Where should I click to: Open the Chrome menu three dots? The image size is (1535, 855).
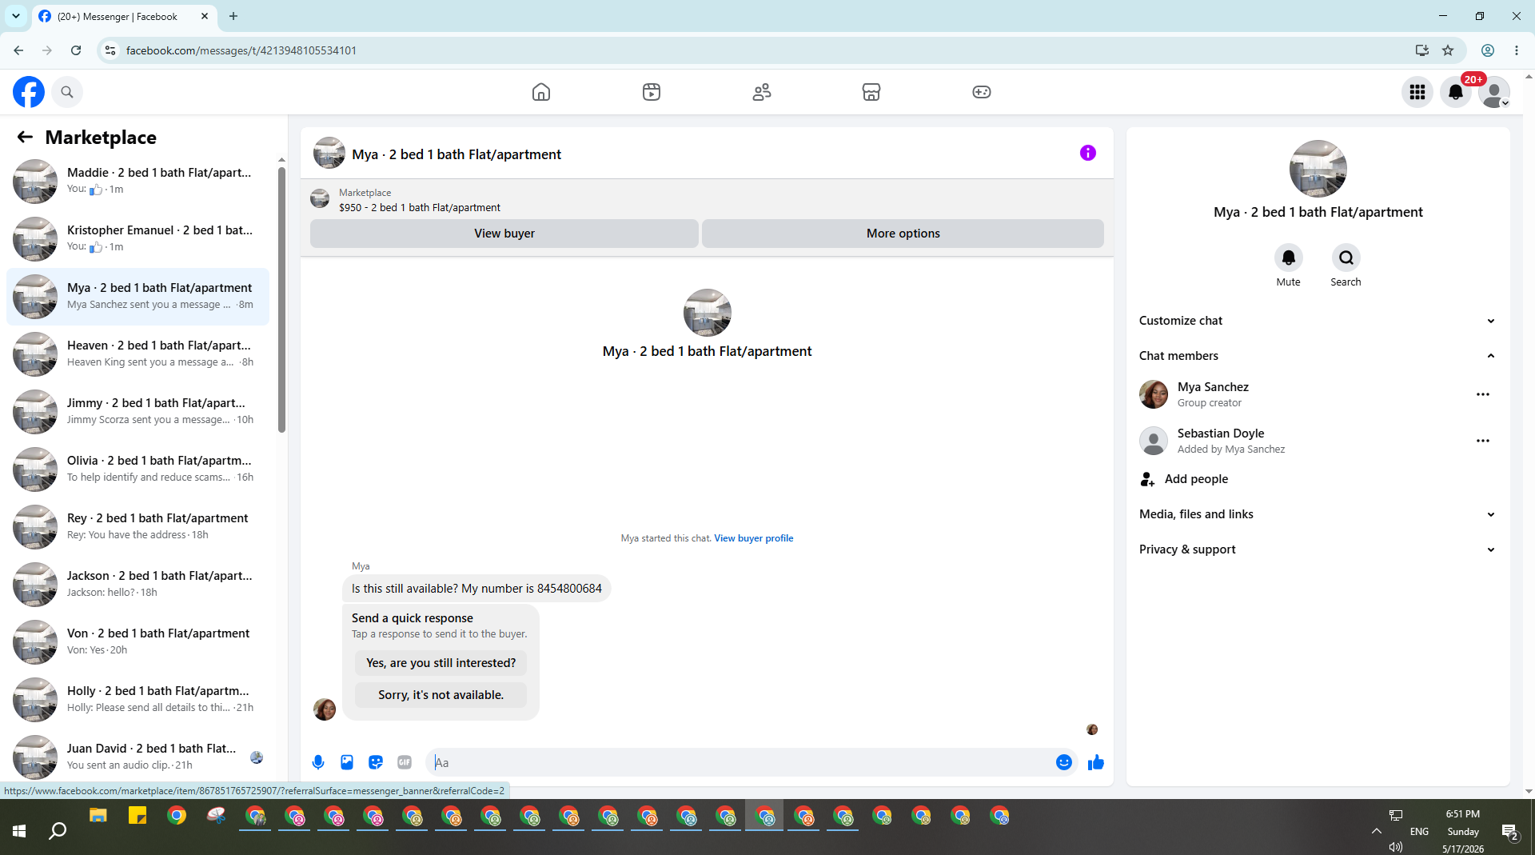click(1517, 50)
